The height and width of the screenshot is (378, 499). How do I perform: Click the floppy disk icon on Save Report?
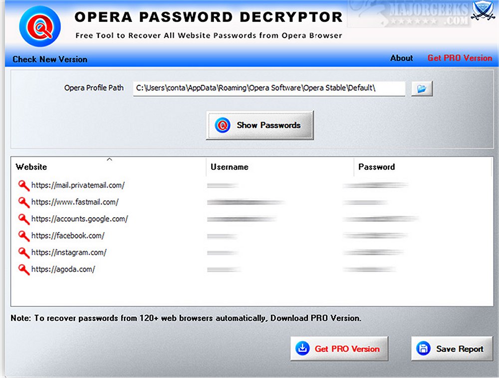423,349
